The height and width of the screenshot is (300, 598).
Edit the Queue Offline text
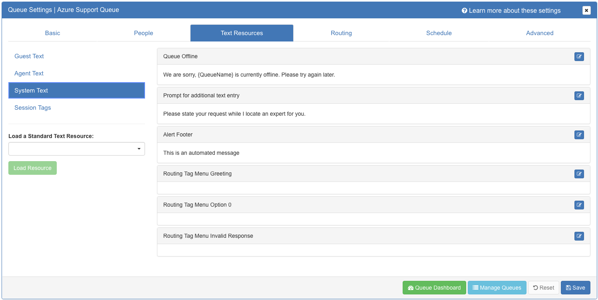pyautogui.click(x=579, y=57)
